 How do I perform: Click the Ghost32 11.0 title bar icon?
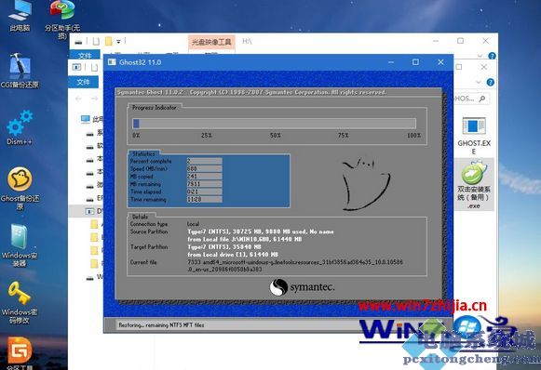pos(112,62)
